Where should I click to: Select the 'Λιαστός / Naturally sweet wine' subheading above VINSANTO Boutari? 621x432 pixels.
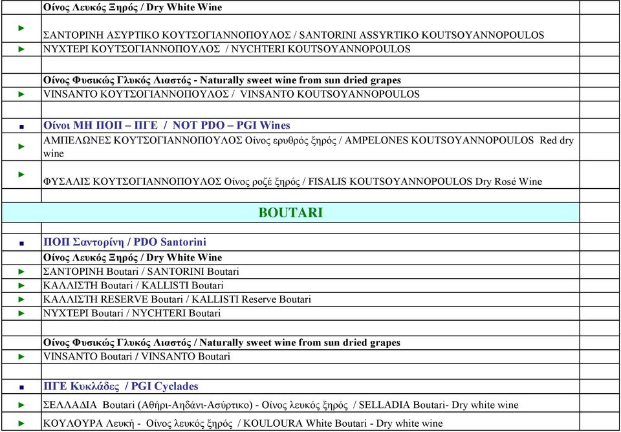coord(222,342)
